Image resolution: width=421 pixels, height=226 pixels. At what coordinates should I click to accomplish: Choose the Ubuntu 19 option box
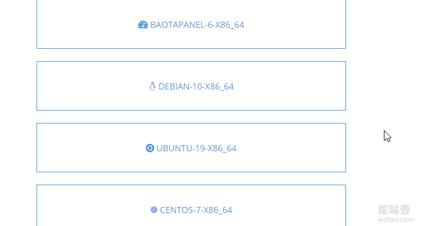pos(191,148)
